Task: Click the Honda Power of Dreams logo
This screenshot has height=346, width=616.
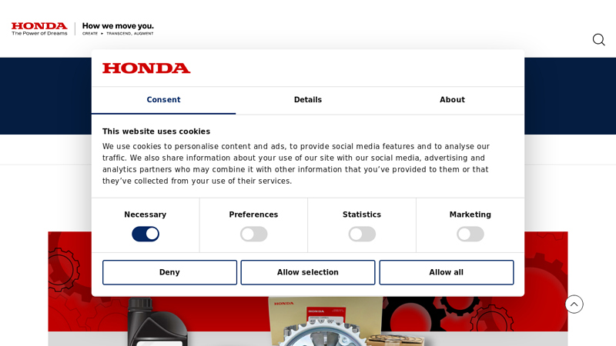Action: coord(39,28)
